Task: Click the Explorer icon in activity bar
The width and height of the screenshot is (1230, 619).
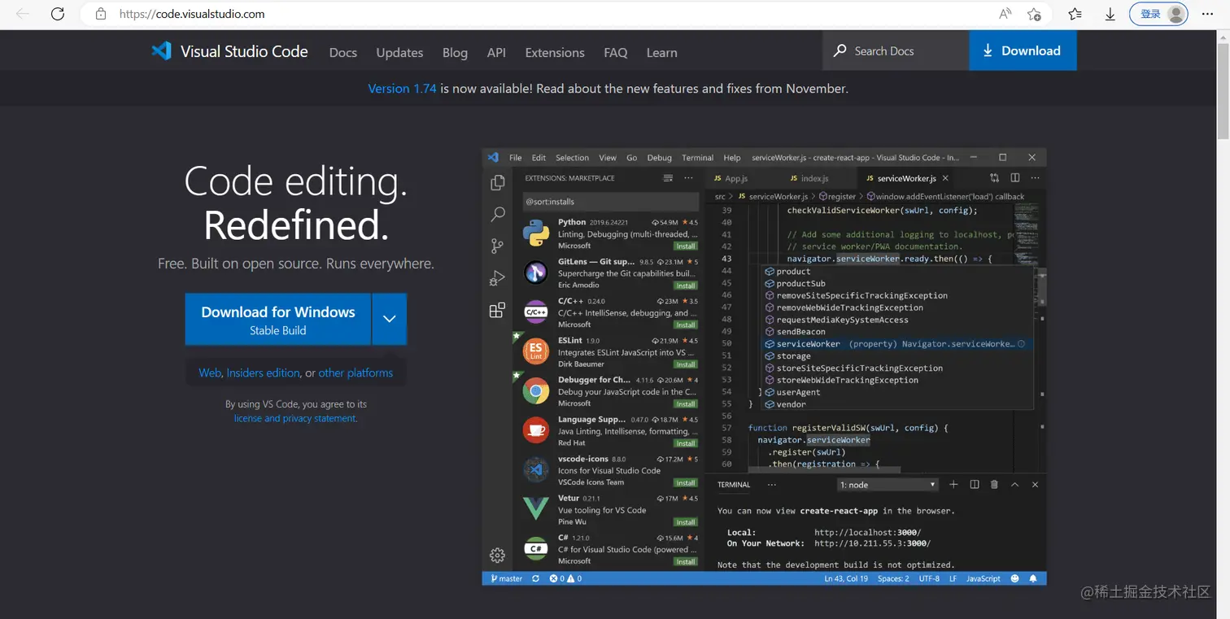Action: tap(497, 183)
